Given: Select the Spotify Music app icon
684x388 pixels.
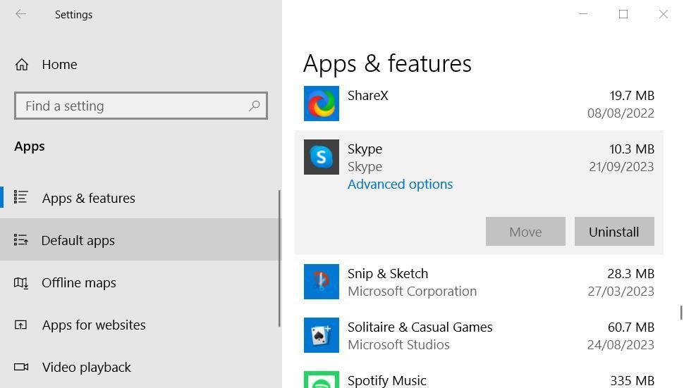Looking at the screenshot, I should (x=322, y=380).
